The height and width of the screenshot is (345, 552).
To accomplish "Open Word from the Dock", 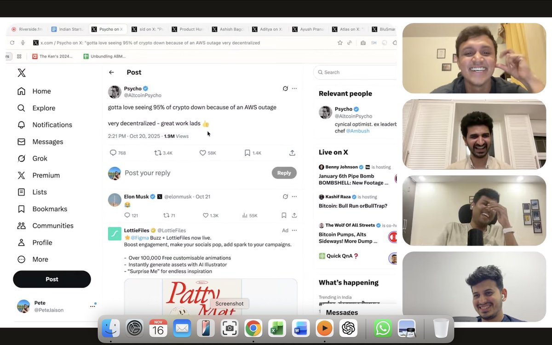I will point(301,328).
